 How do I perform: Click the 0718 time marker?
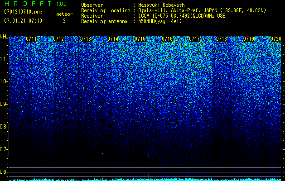point(222,39)
